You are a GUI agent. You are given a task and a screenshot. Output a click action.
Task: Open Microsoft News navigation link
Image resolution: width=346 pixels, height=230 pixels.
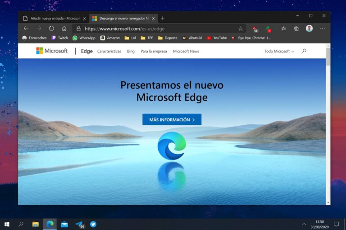[x=186, y=51]
